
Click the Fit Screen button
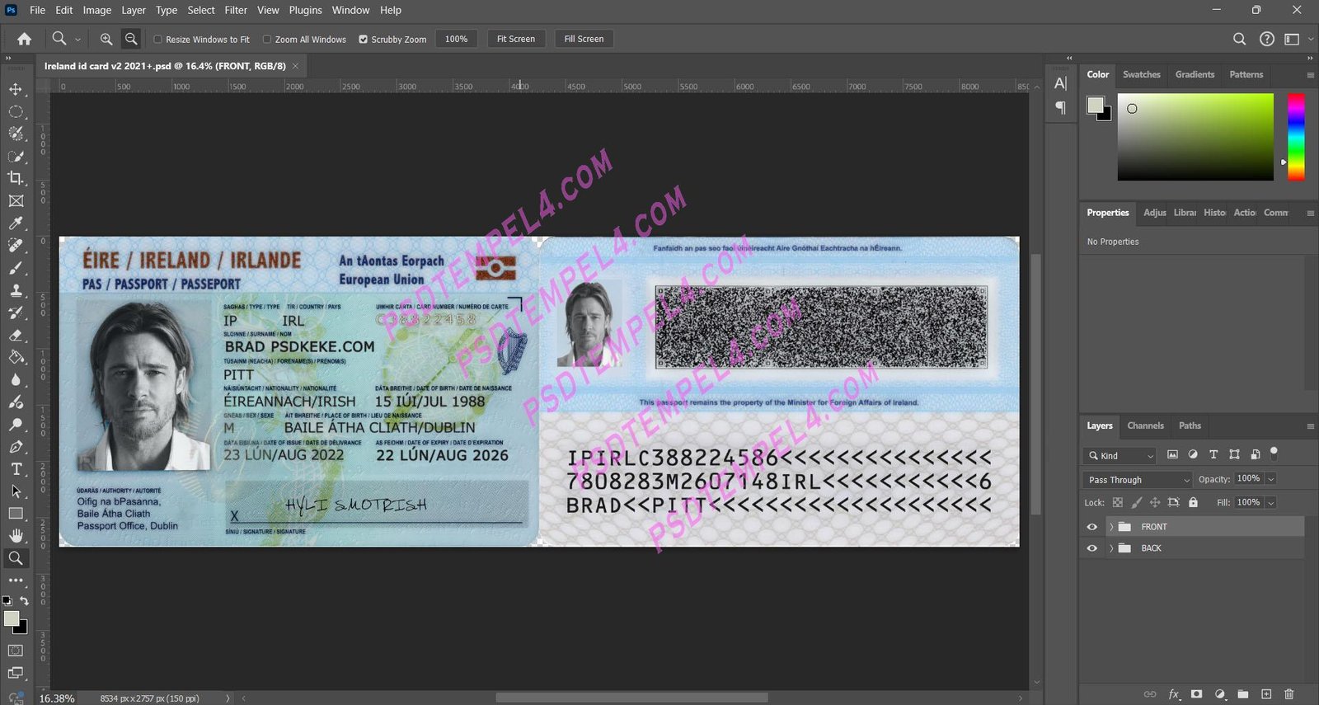515,39
